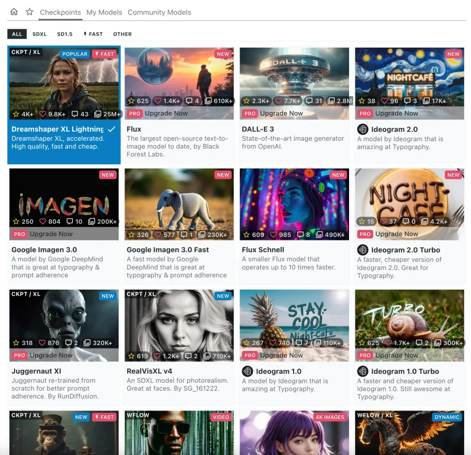Click Upgrade Now on the Flux card
This screenshot has height=455, width=471.
(166, 113)
